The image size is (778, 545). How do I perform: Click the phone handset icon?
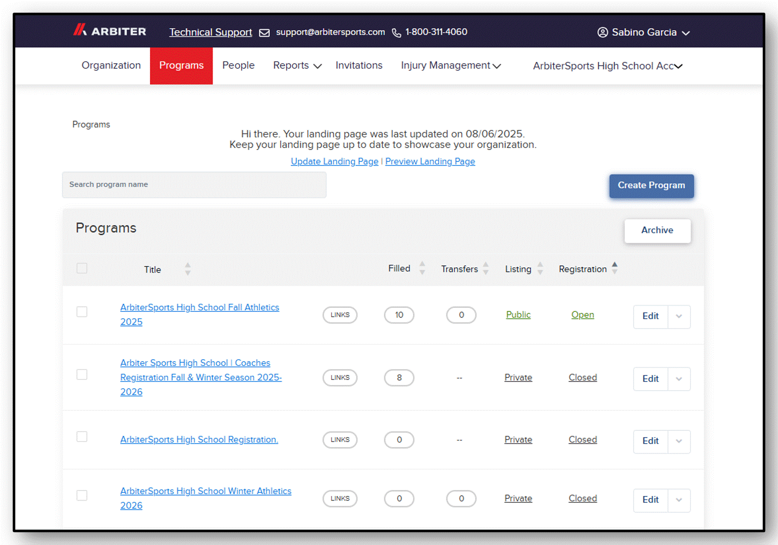tap(397, 33)
